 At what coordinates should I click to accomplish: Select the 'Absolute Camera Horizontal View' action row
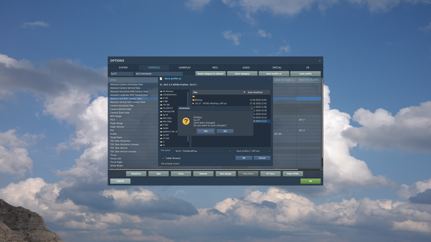tap(133, 84)
